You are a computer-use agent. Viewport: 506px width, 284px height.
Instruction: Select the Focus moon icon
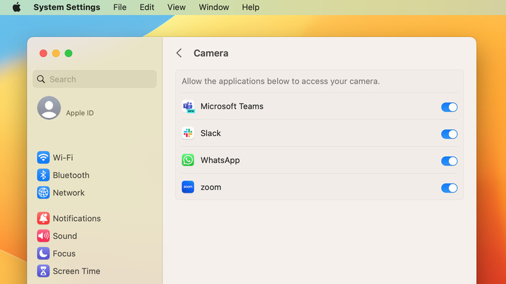43,254
